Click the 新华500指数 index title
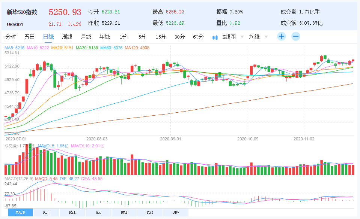This screenshot has width=360, height=219. pyautogui.click(x=22, y=12)
